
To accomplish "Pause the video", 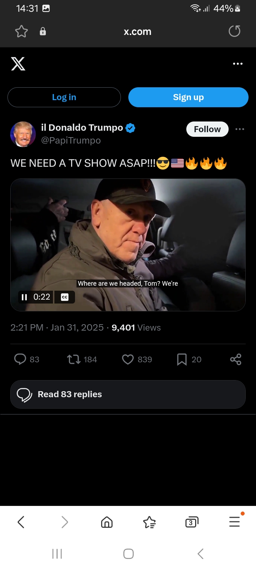I will (24, 297).
